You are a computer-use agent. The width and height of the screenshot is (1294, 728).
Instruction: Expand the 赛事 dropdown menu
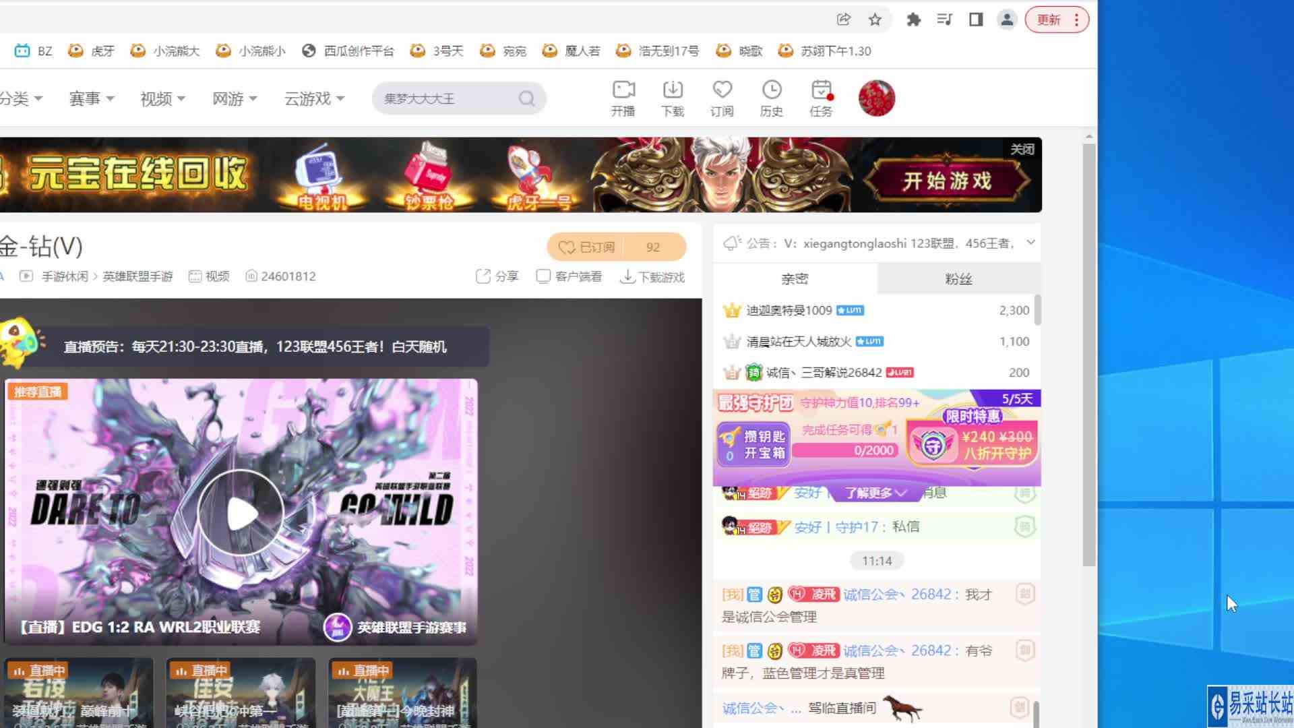click(92, 98)
